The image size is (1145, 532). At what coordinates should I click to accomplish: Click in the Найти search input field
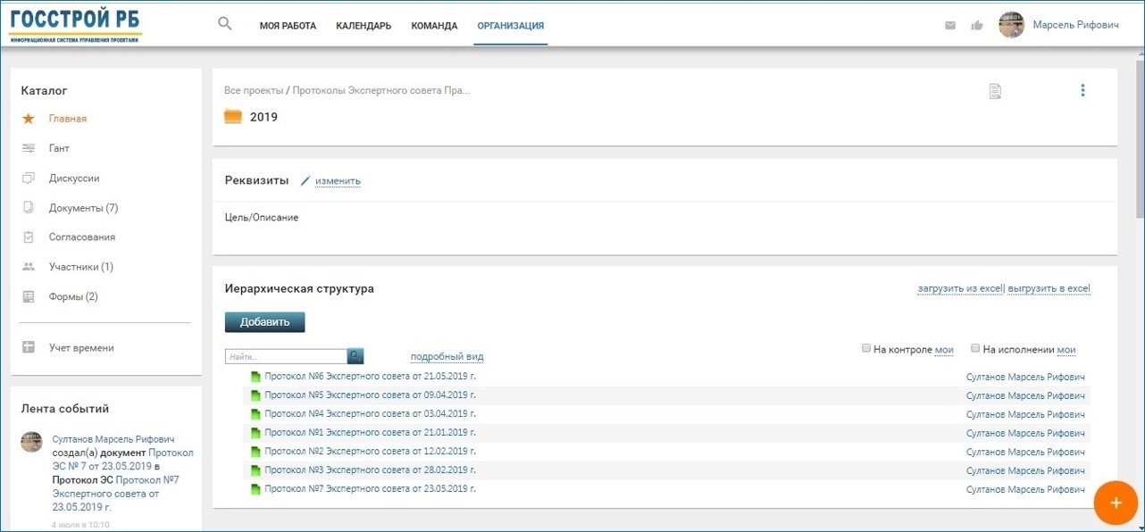[286, 356]
